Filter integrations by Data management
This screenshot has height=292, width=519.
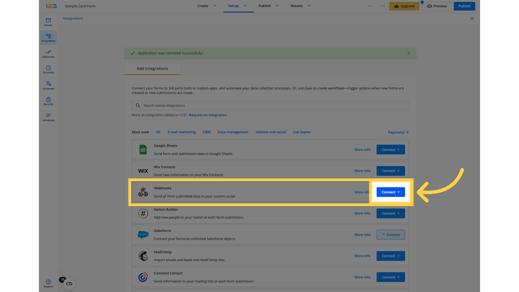pos(233,132)
